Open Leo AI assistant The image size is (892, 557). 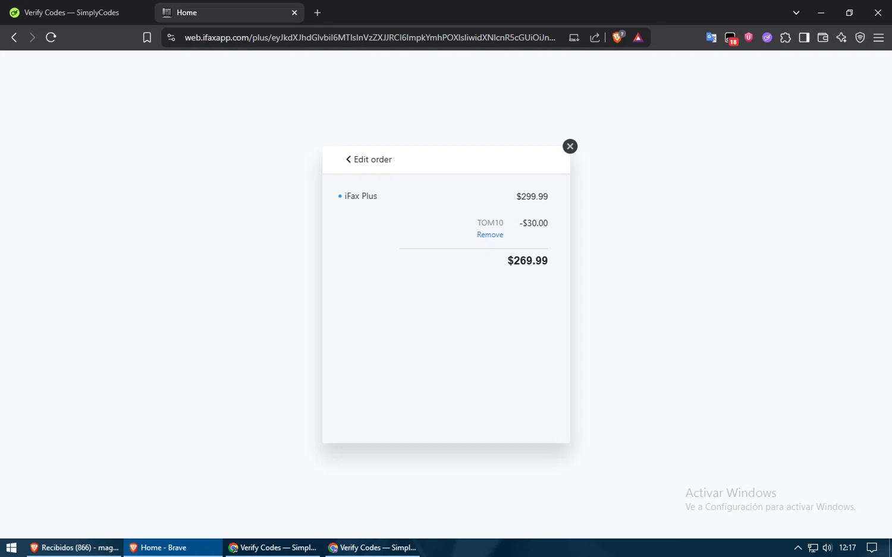pyautogui.click(x=841, y=37)
